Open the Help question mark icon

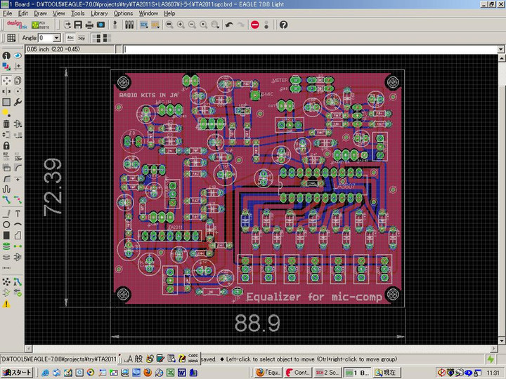[x=283, y=25]
